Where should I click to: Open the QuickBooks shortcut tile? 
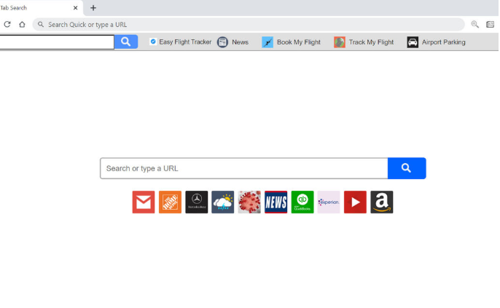302,202
